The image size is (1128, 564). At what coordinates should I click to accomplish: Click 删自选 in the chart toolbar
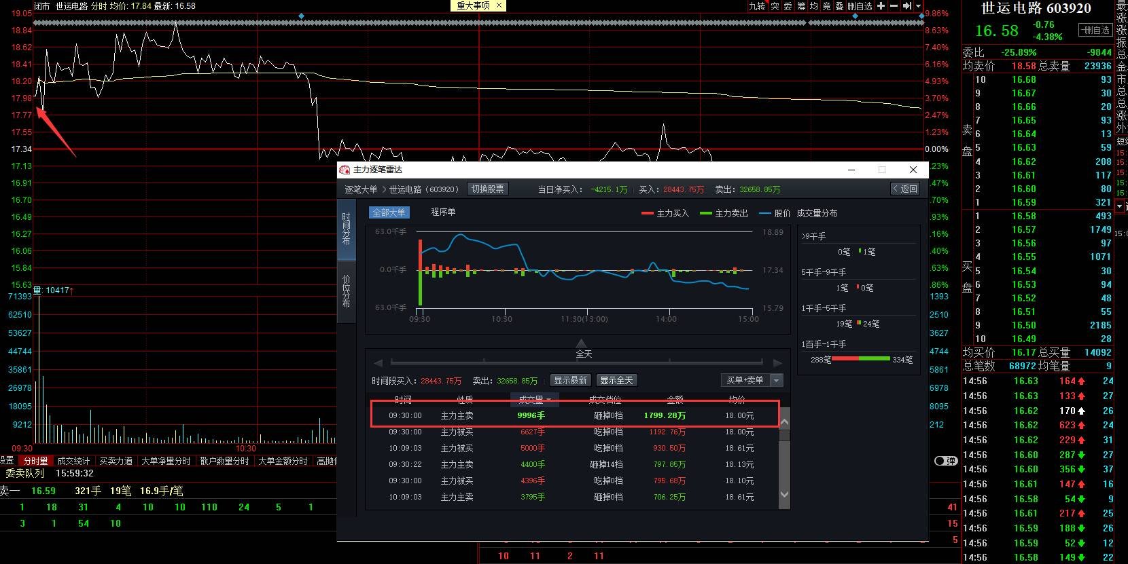[860, 5]
